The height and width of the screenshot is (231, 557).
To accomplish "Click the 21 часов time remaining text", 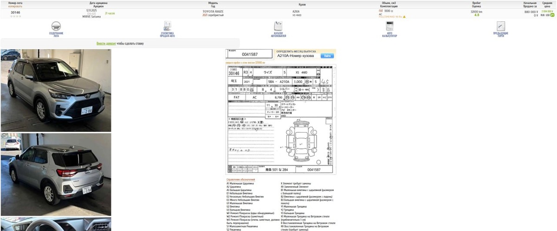I will [x=110, y=14].
